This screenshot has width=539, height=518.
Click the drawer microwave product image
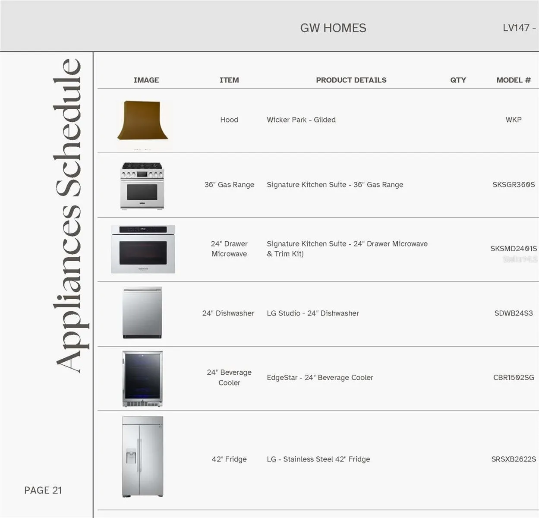point(143,249)
